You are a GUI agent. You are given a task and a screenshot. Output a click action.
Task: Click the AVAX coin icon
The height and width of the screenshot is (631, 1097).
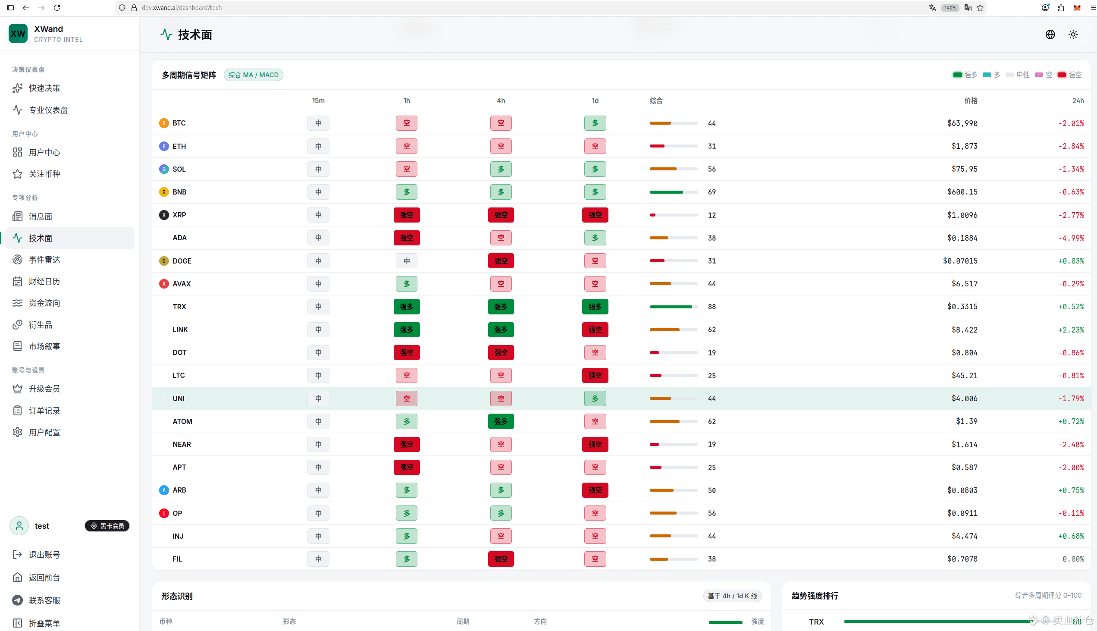point(164,284)
